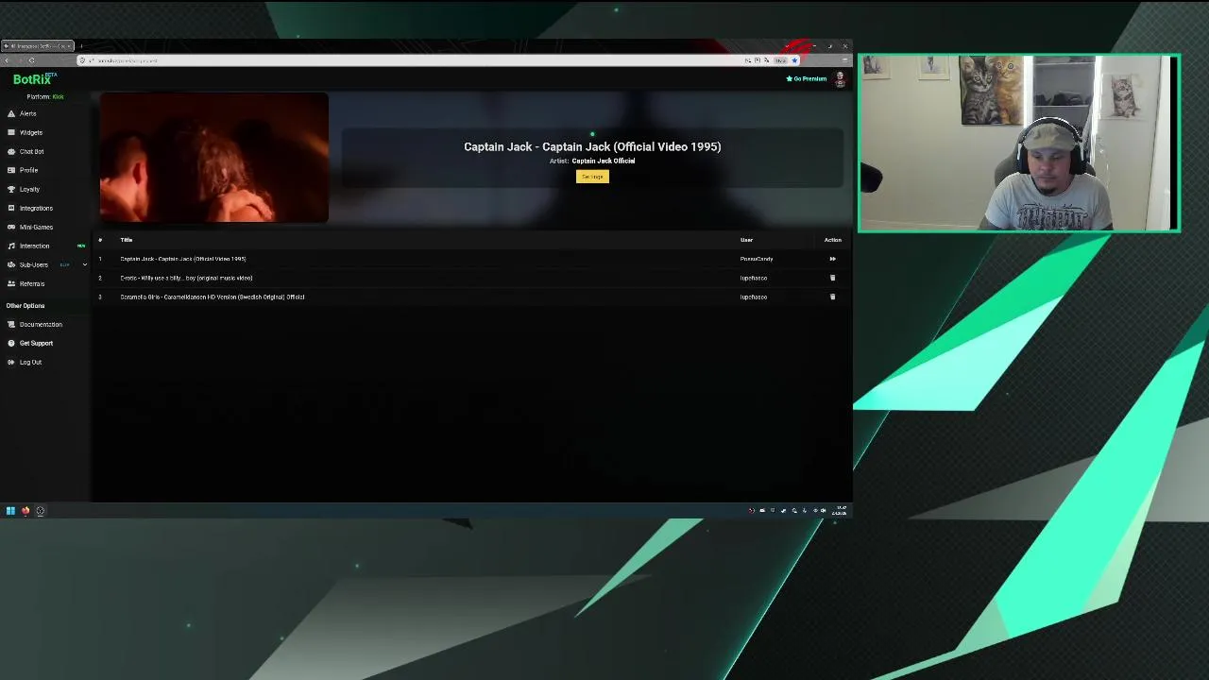This screenshot has height=680, width=1209.
Task: Click 'Caramella Girls - Caramelldansen' row title
Action: click(213, 297)
